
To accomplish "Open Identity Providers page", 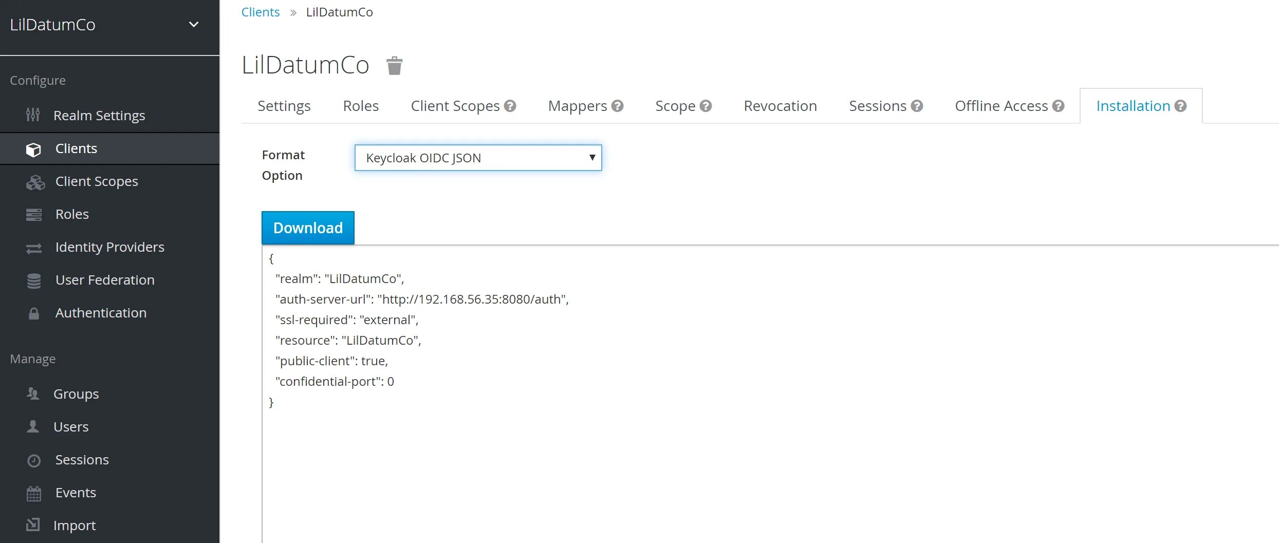I will point(109,247).
